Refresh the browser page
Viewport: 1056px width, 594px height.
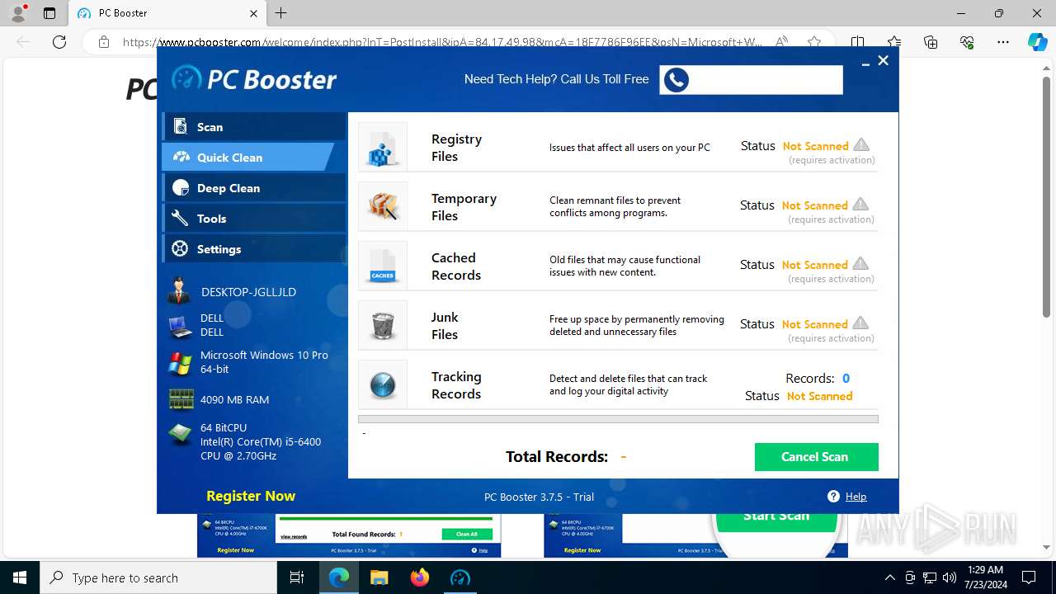pos(59,42)
